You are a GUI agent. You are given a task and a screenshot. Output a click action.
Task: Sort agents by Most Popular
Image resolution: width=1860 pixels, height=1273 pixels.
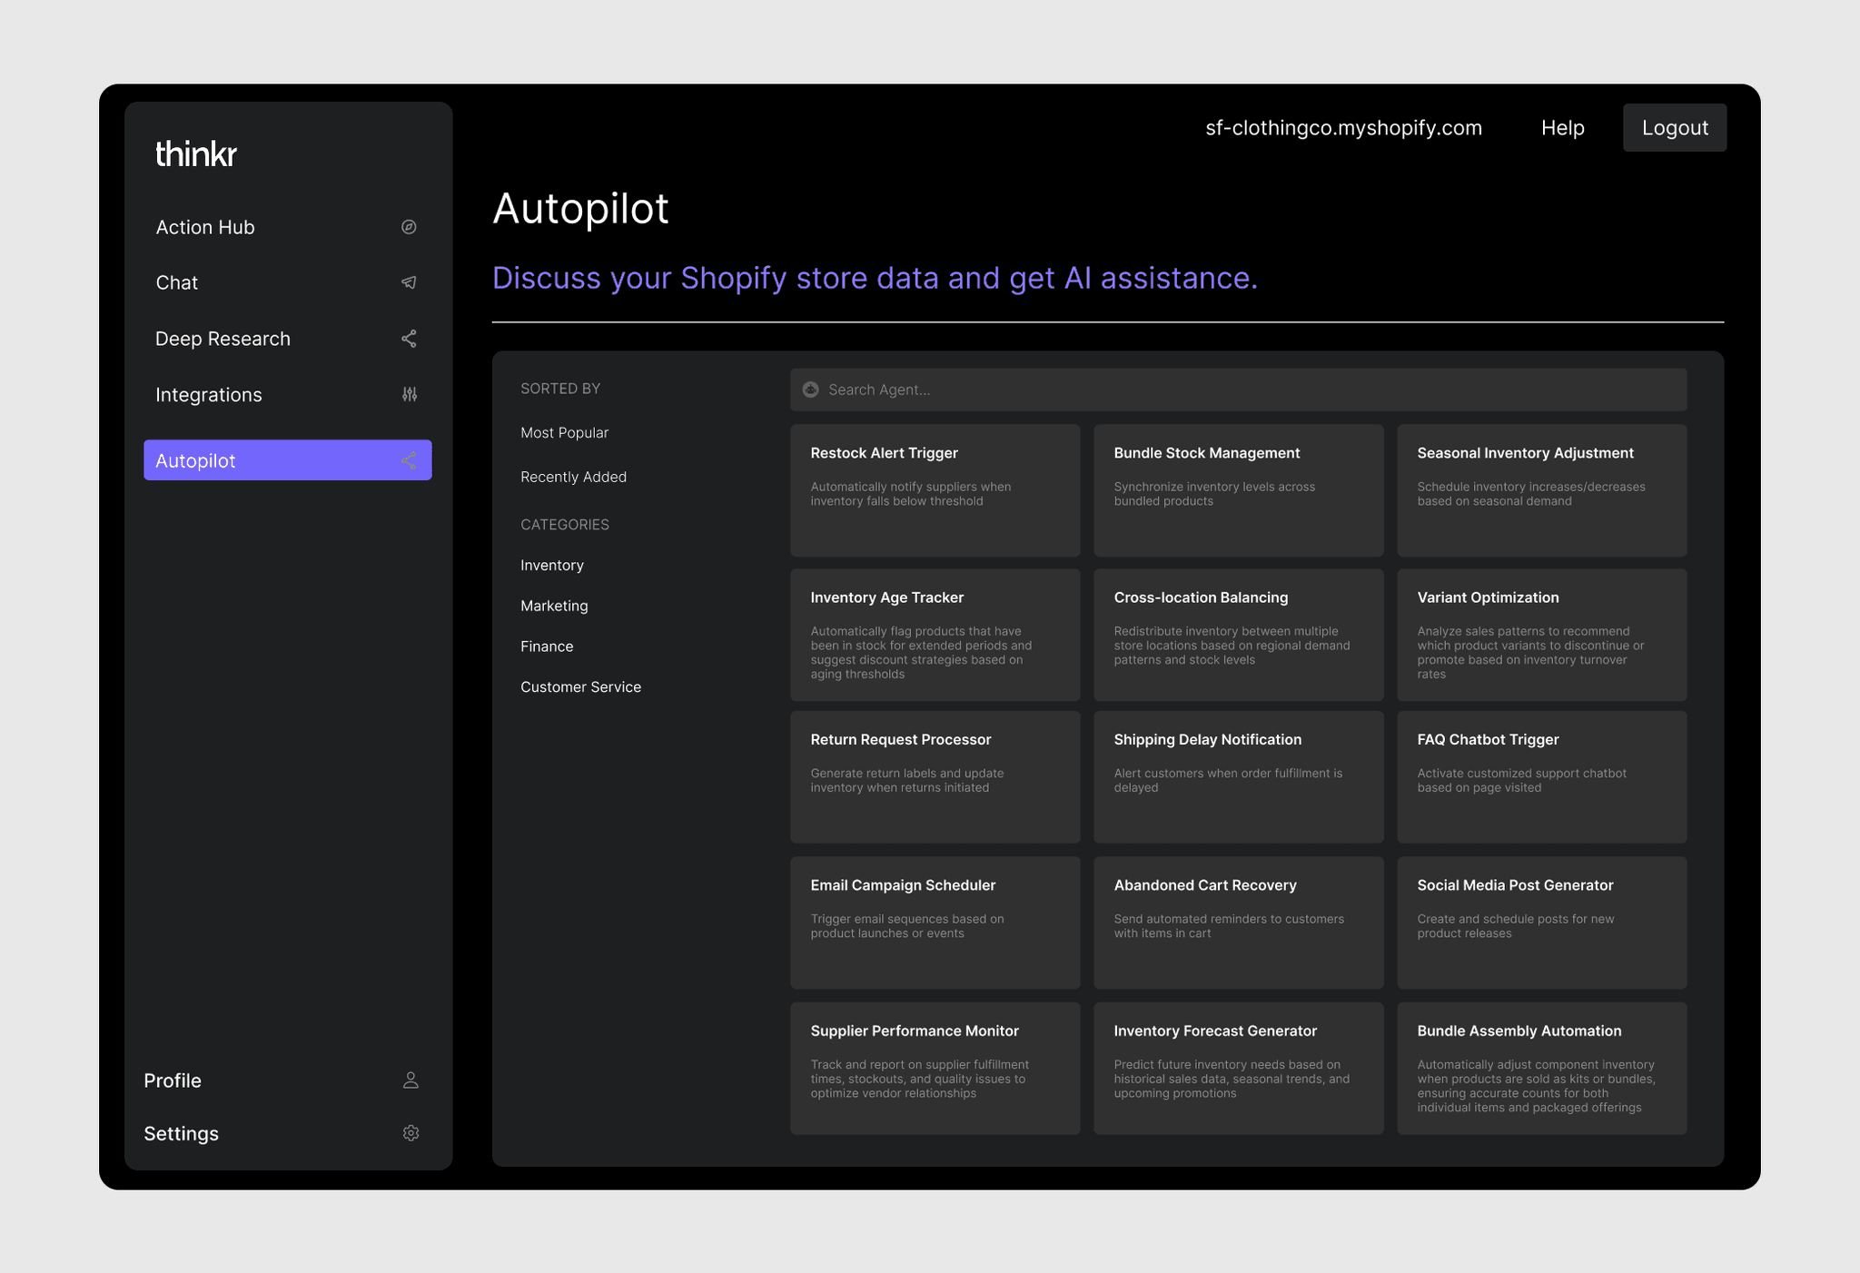[564, 432]
